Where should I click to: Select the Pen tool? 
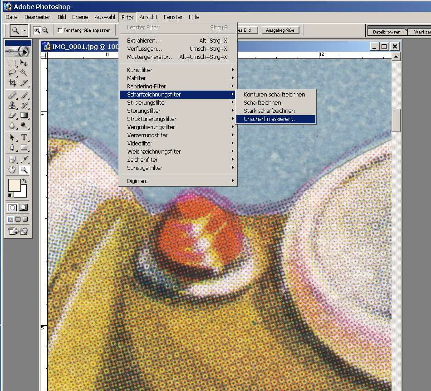(x=12, y=147)
